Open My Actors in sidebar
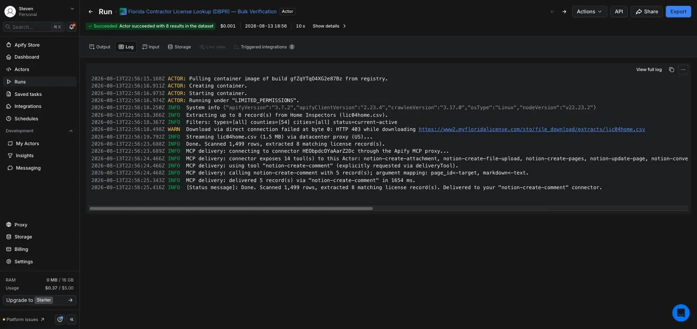The height and width of the screenshot is (329, 697). 40,143
